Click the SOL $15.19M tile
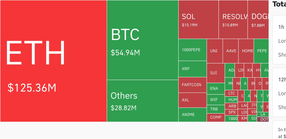Screen dimensions: 286x139 (x=199, y=20)
